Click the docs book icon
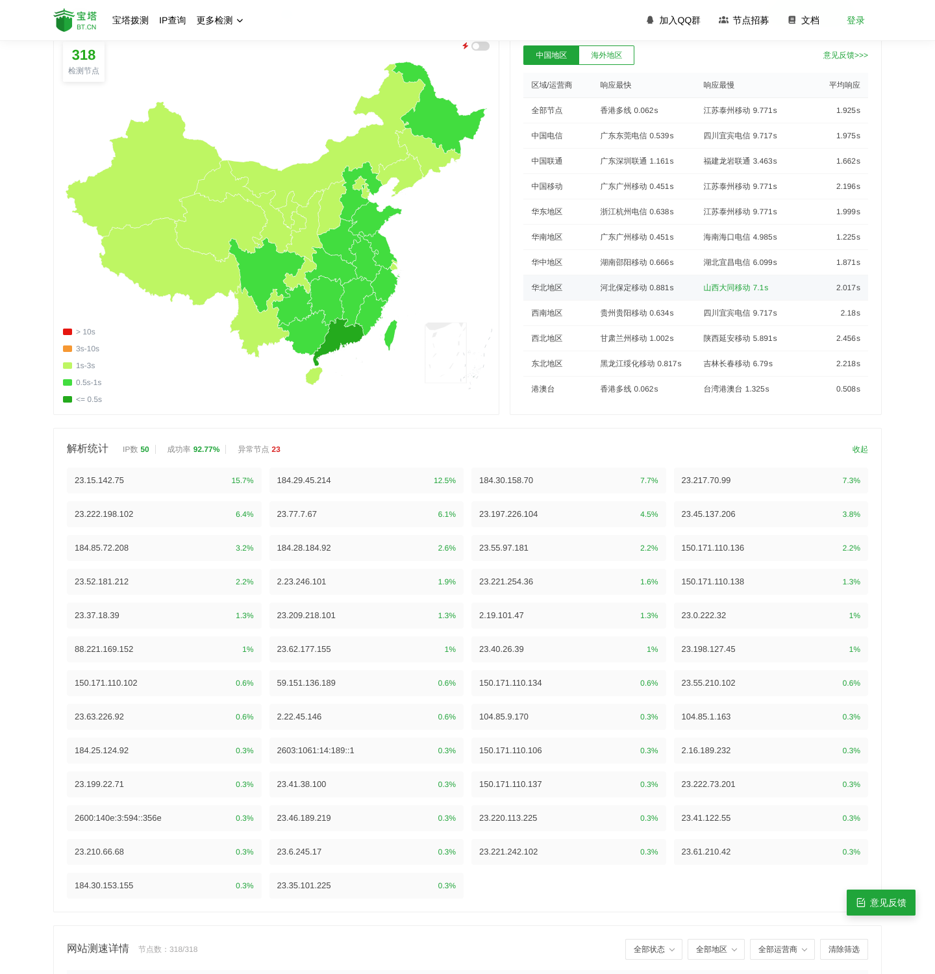The width and height of the screenshot is (935, 974). (x=792, y=20)
